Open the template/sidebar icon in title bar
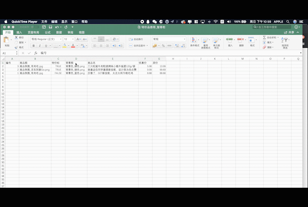The height and width of the screenshot is (207, 308). pyautogui.click(x=44, y=27)
